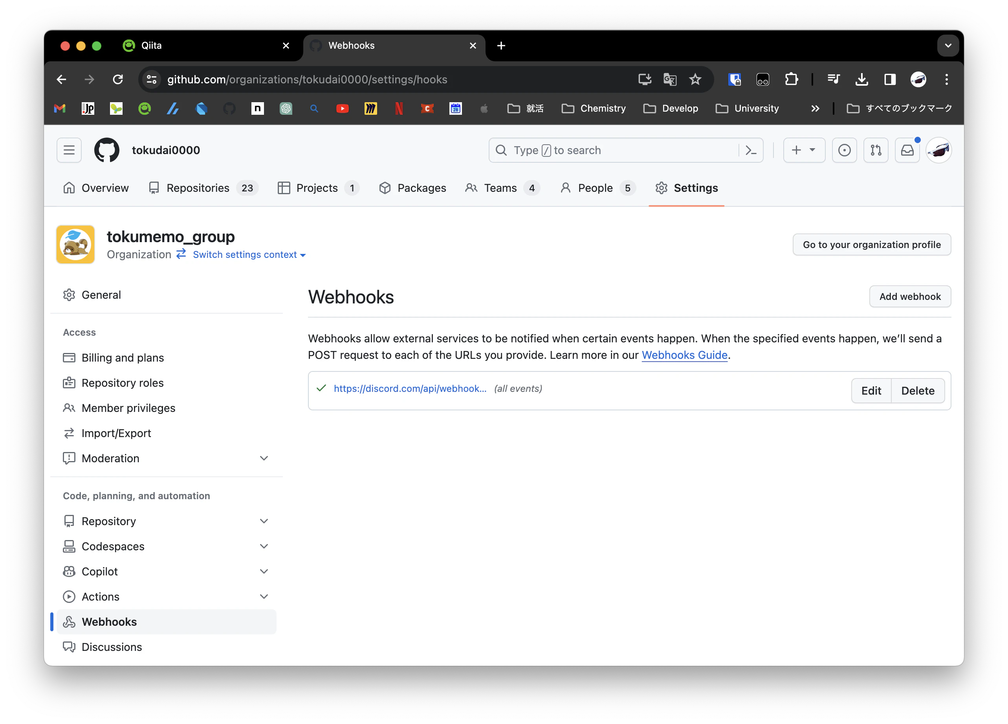This screenshot has height=724, width=1008.
Task: Click the GitHub Octocat logo
Action: [x=107, y=150]
